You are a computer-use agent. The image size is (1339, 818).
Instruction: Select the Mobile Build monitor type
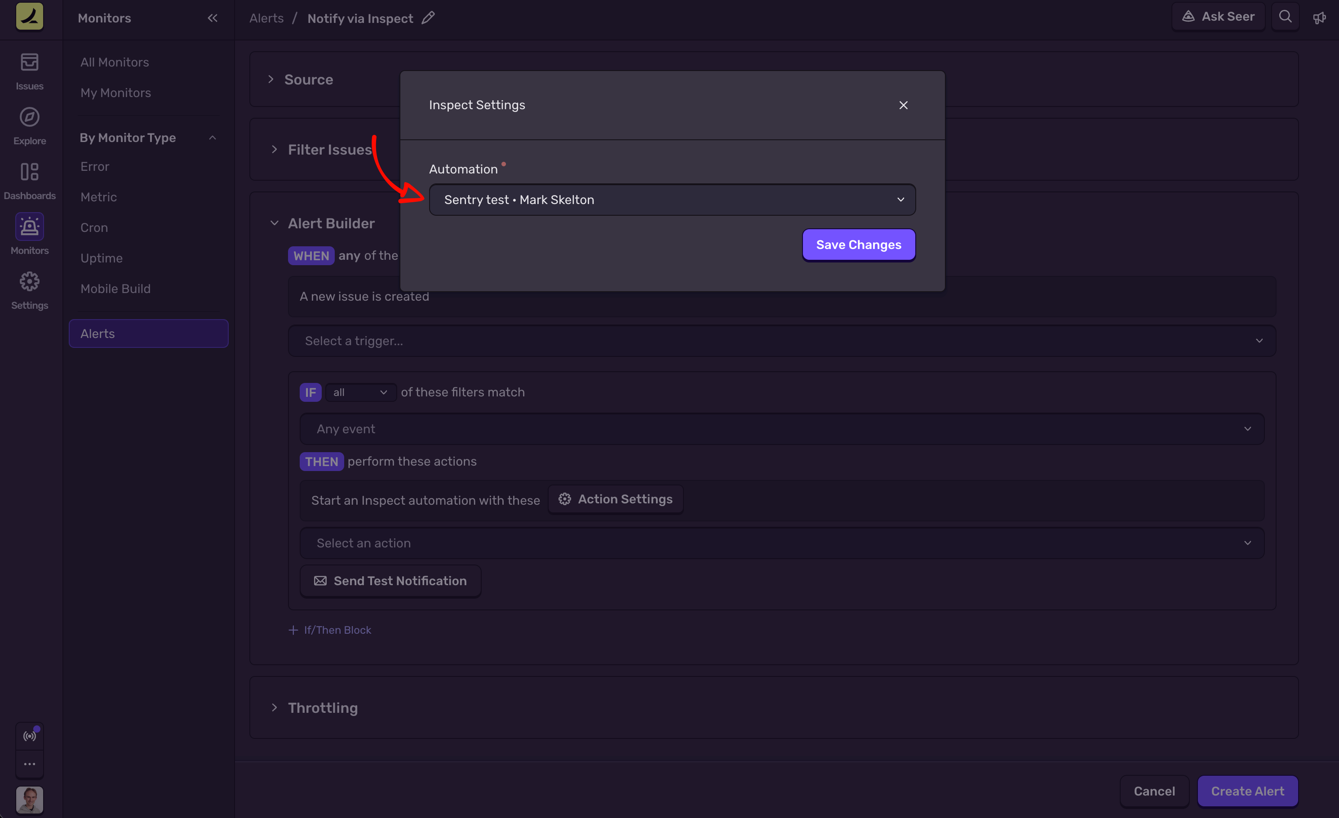(115, 288)
